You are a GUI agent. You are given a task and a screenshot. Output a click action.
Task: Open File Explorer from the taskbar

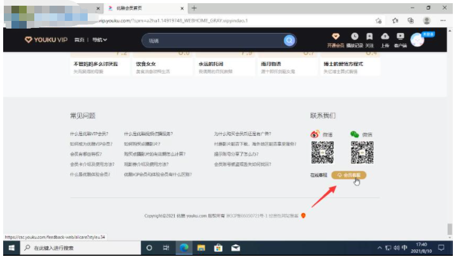pyautogui.click(x=201, y=248)
